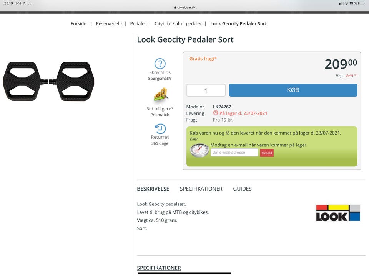The image size is (369, 276).
Task: Open the pedal product image
Action: coord(48,81)
